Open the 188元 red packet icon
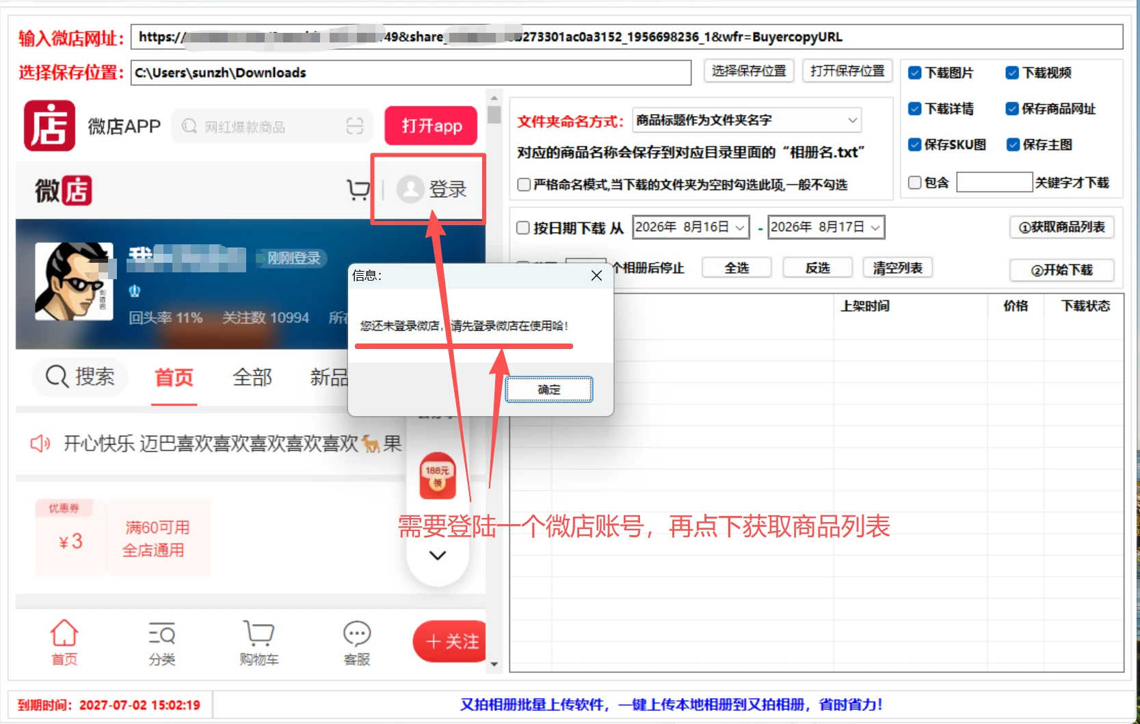 (437, 476)
